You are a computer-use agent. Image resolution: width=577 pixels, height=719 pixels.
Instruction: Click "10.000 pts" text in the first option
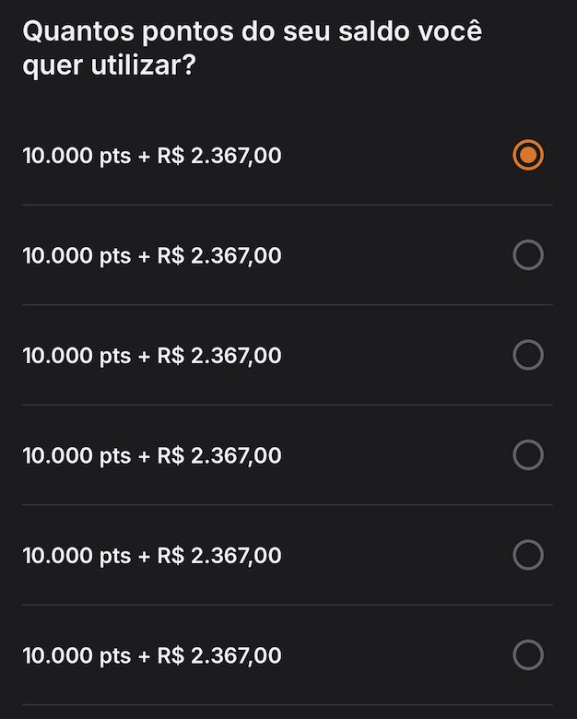pyautogui.click(x=77, y=156)
